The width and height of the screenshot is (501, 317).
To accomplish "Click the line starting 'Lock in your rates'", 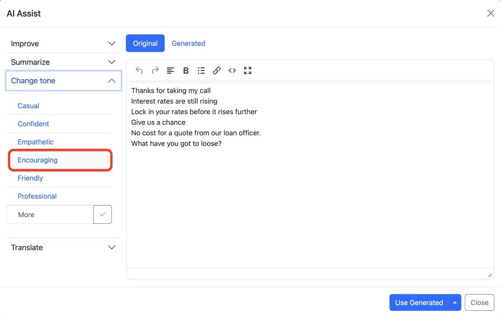I will tap(194, 112).
